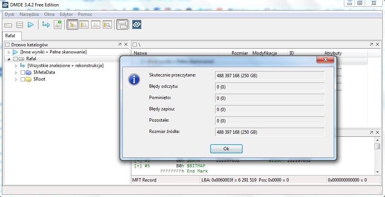The height and width of the screenshot is (197, 385).
Task: Click the Pozostałe value field
Action: [x=270, y=121]
